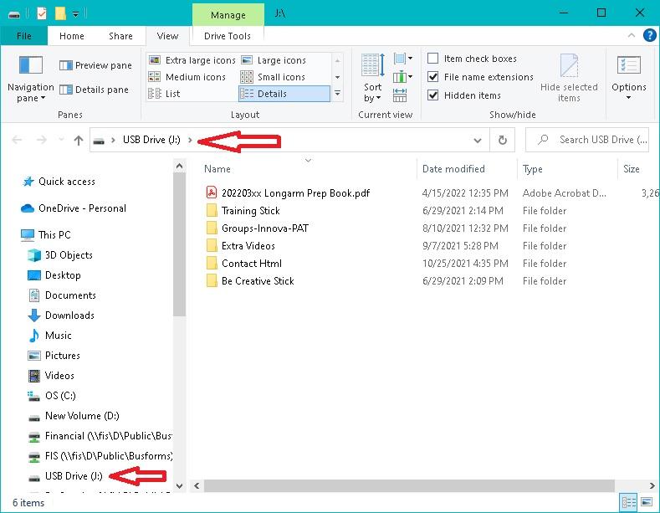The image size is (660, 513).
Task: Click the Navigation pane icon
Action: (30, 69)
